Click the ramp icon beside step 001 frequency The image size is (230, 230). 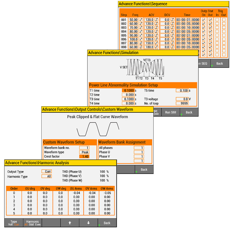tap(141, 20)
